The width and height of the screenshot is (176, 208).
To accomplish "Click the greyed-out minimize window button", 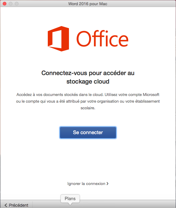I will coord(11,4).
